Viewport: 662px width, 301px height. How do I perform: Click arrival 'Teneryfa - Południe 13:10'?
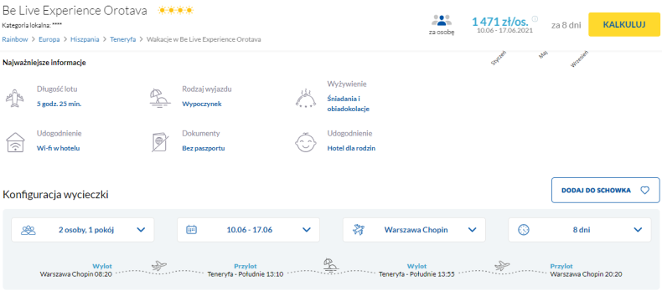pyautogui.click(x=246, y=274)
